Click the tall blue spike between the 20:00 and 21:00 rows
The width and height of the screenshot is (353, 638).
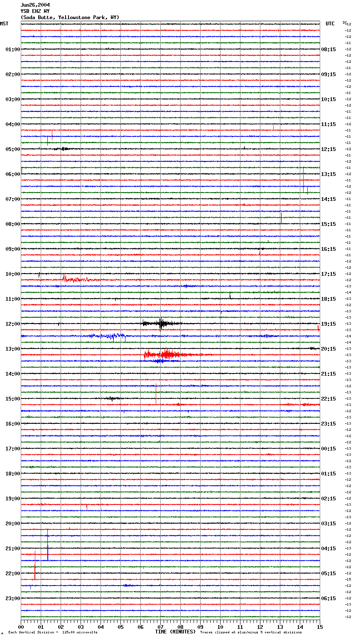(48, 545)
